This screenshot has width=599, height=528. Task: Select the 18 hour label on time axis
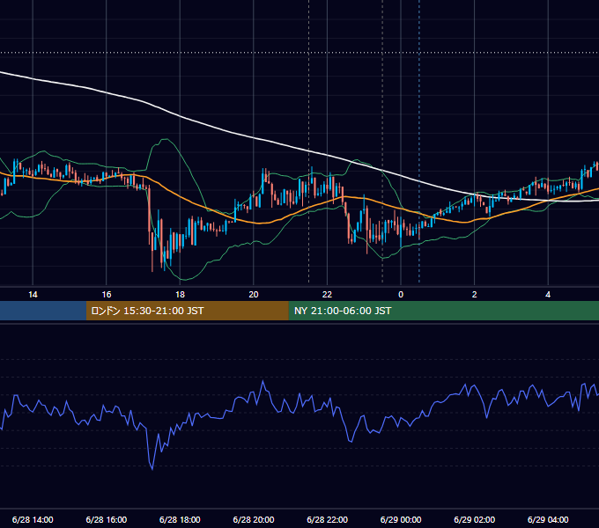coord(180,295)
